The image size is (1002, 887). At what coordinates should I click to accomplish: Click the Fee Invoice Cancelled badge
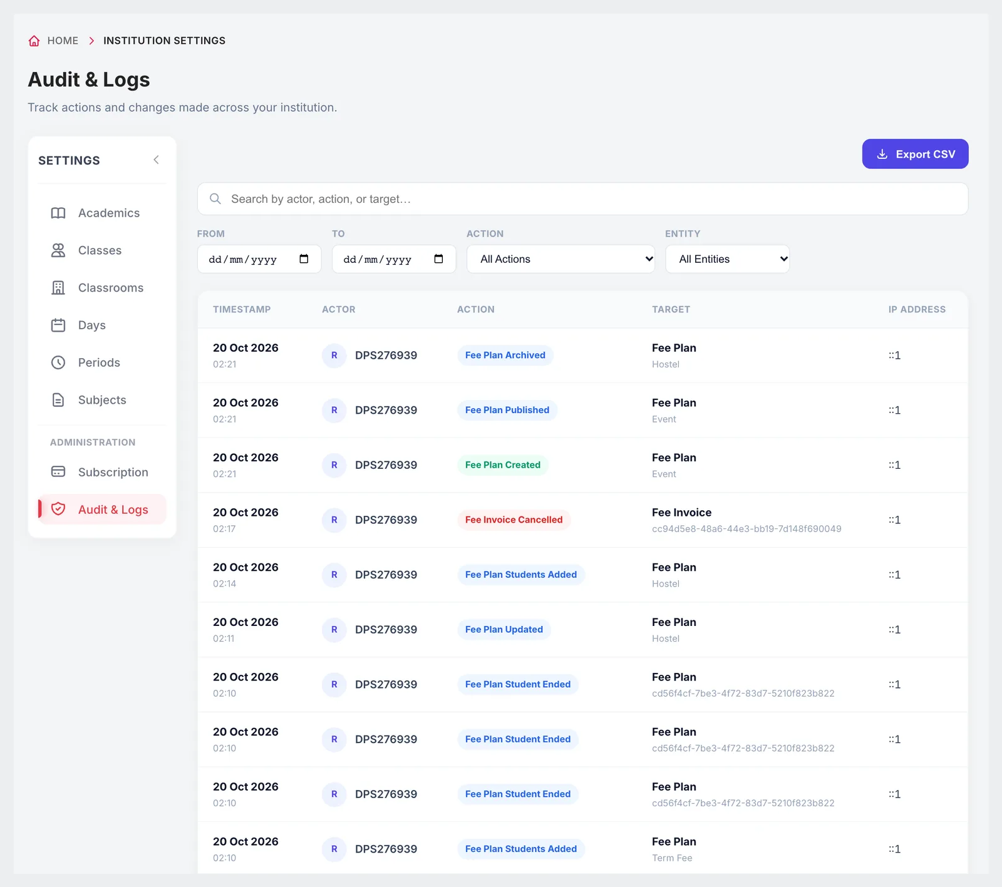pos(514,520)
